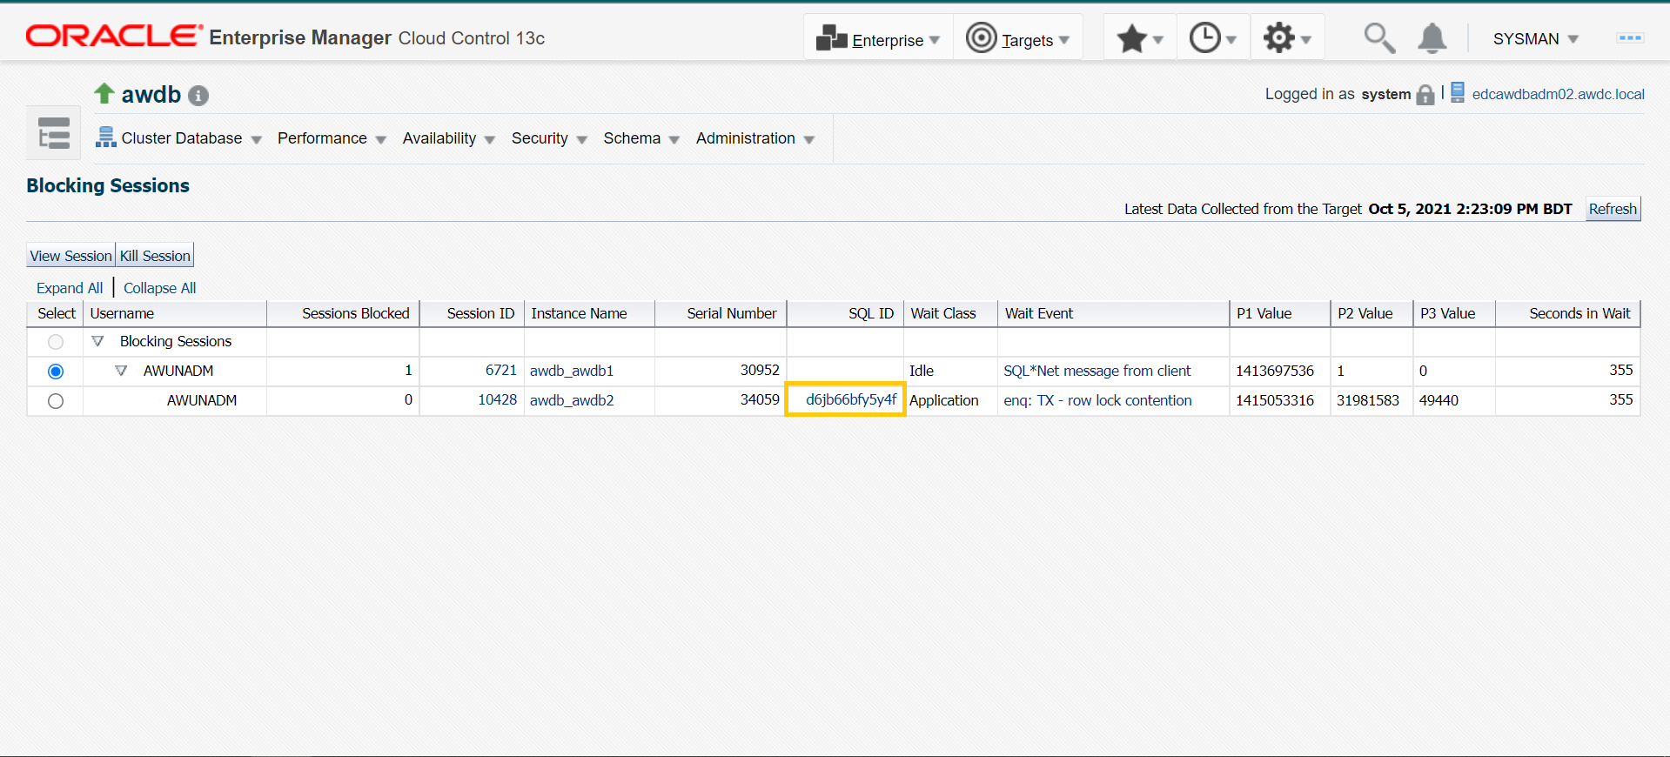Open the Setup gear menu
Image resolution: width=1670 pixels, height=757 pixels.
[x=1287, y=38]
